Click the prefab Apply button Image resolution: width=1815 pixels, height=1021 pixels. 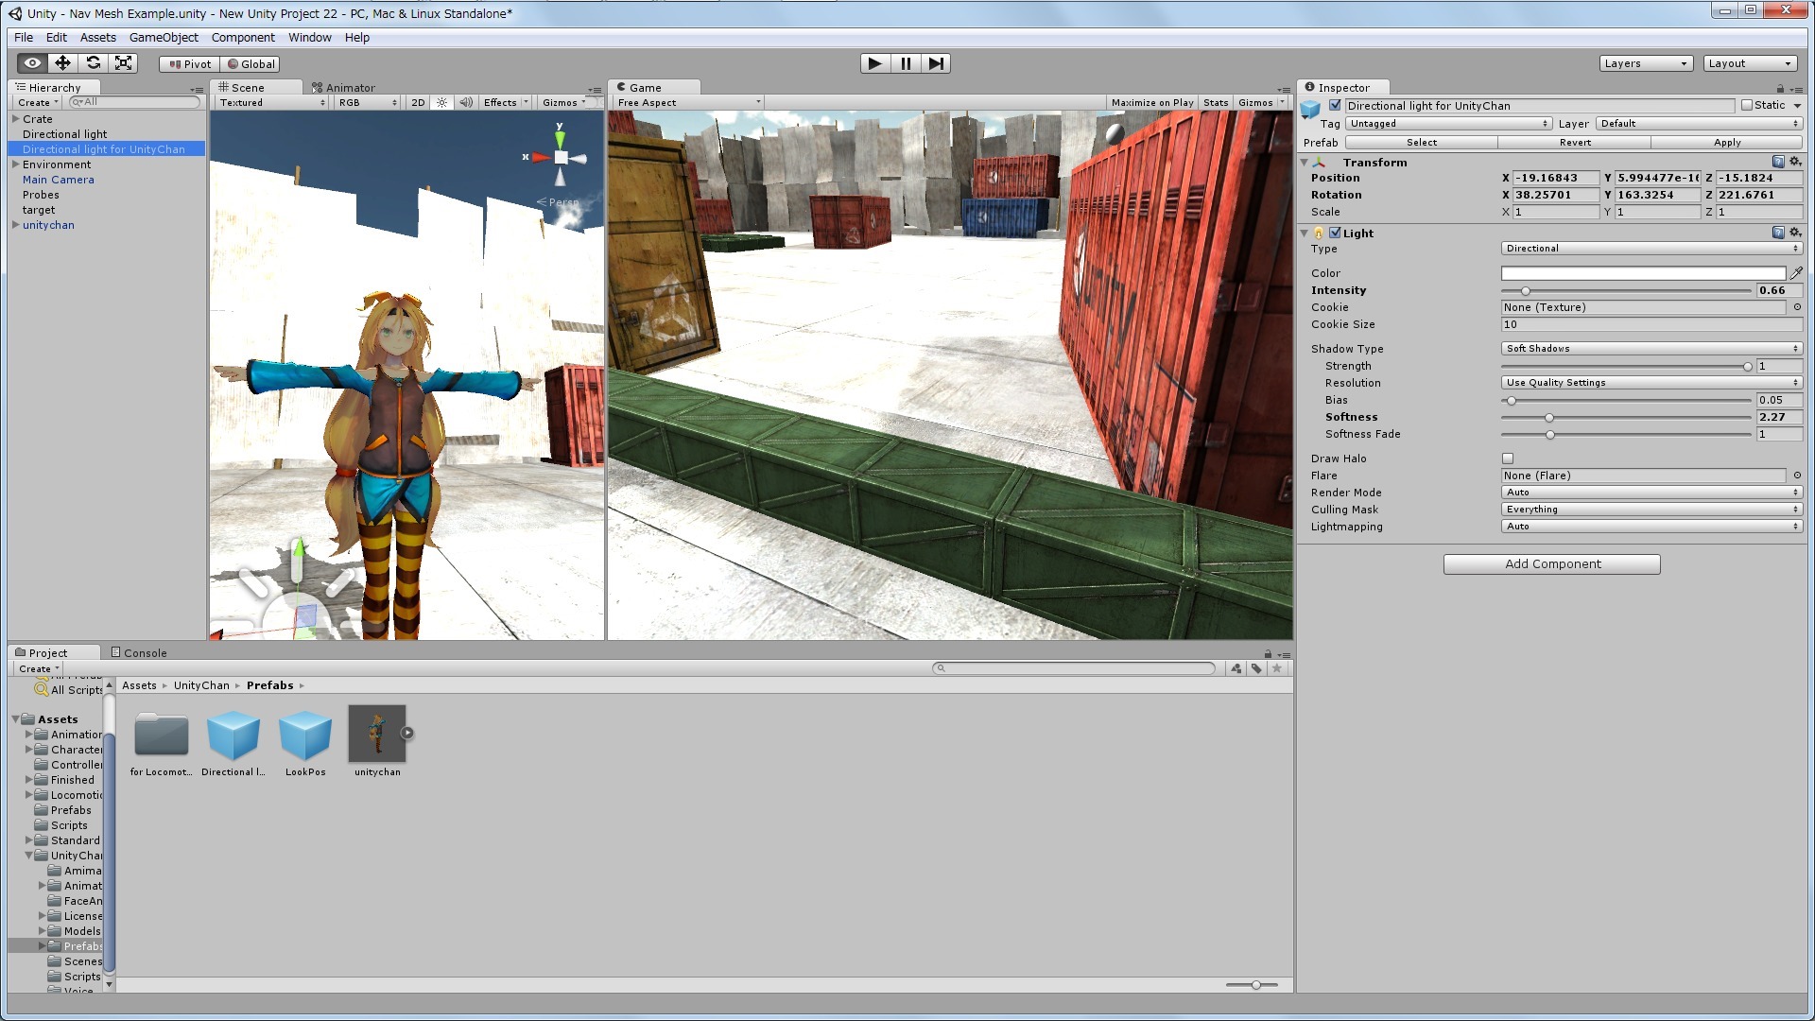(x=1726, y=143)
